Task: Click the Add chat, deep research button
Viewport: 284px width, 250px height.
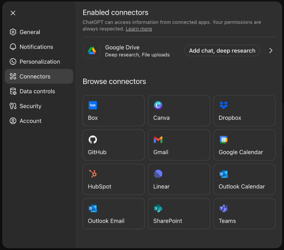Action: pos(222,51)
